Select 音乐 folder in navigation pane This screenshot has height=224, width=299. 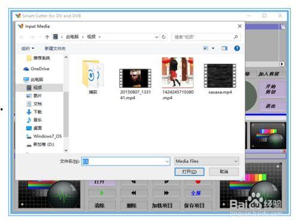(34, 120)
